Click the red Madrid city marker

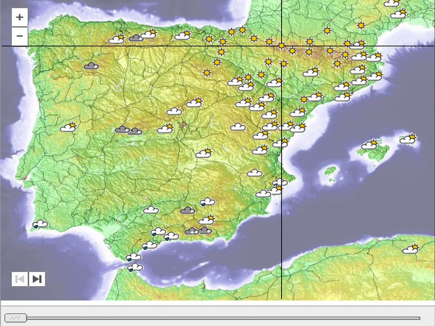(x=183, y=125)
